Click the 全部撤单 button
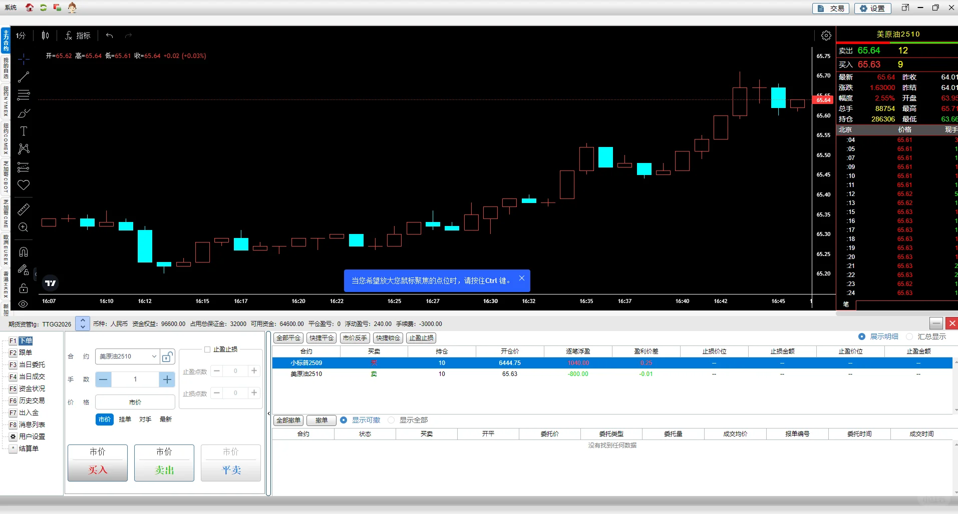 click(x=288, y=420)
